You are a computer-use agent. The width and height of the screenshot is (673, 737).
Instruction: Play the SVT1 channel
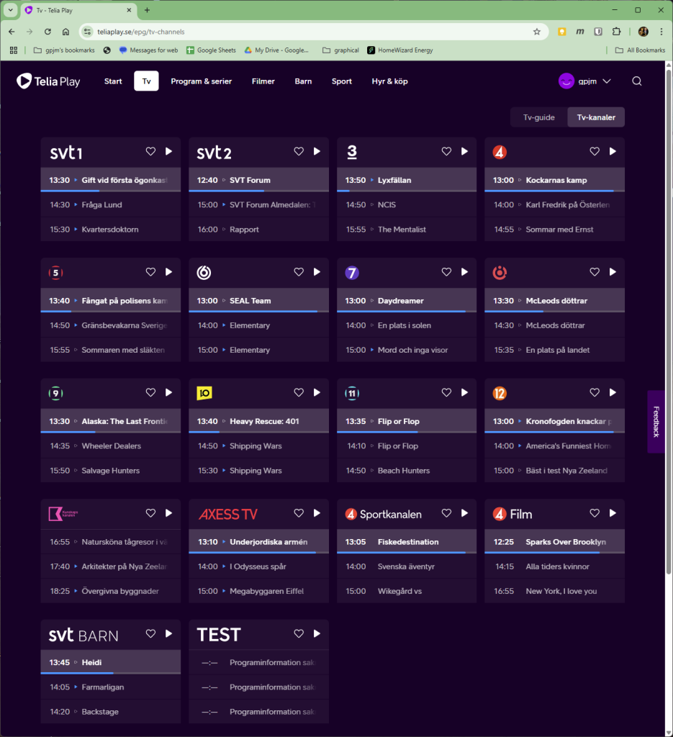(168, 151)
